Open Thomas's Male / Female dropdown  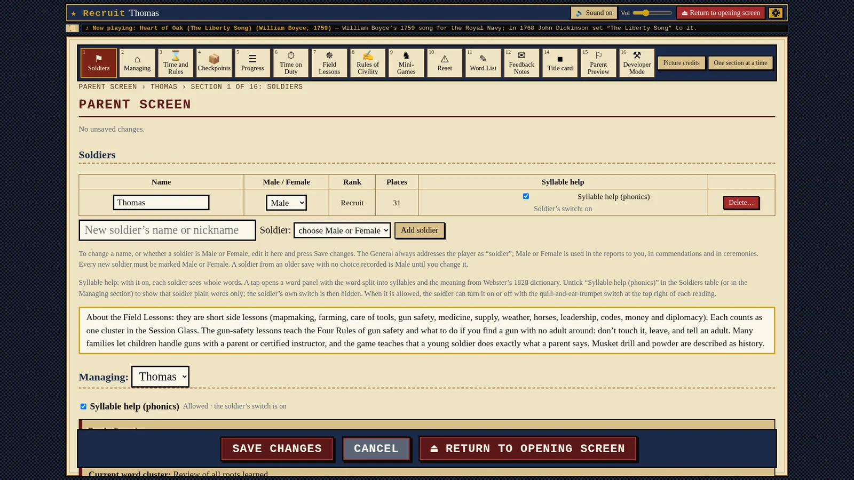[x=286, y=203]
